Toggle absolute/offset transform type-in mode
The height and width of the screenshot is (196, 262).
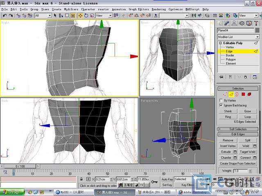point(88,179)
